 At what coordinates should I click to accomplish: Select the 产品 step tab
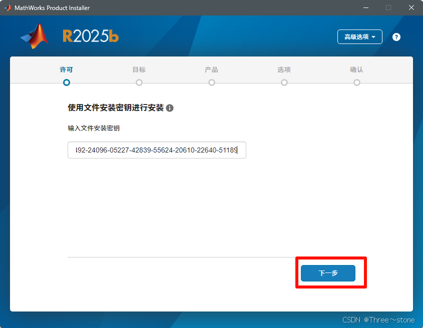[x=211, y=70]
